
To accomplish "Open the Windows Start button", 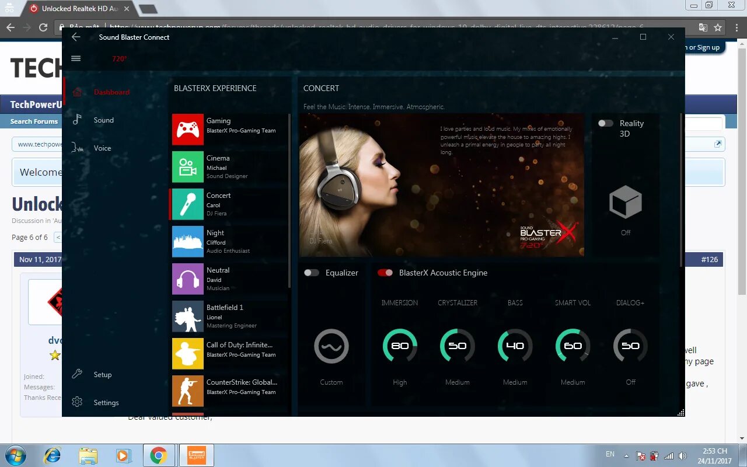I will coord(15,455).
